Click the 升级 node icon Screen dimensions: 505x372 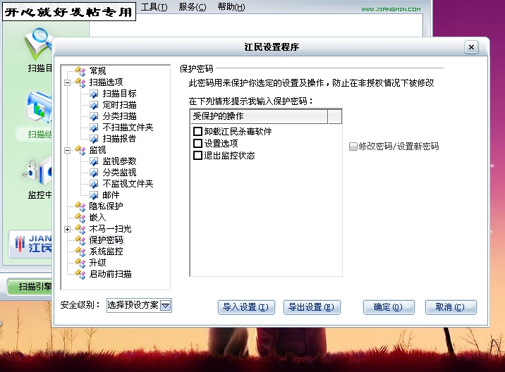click(80, 263)
